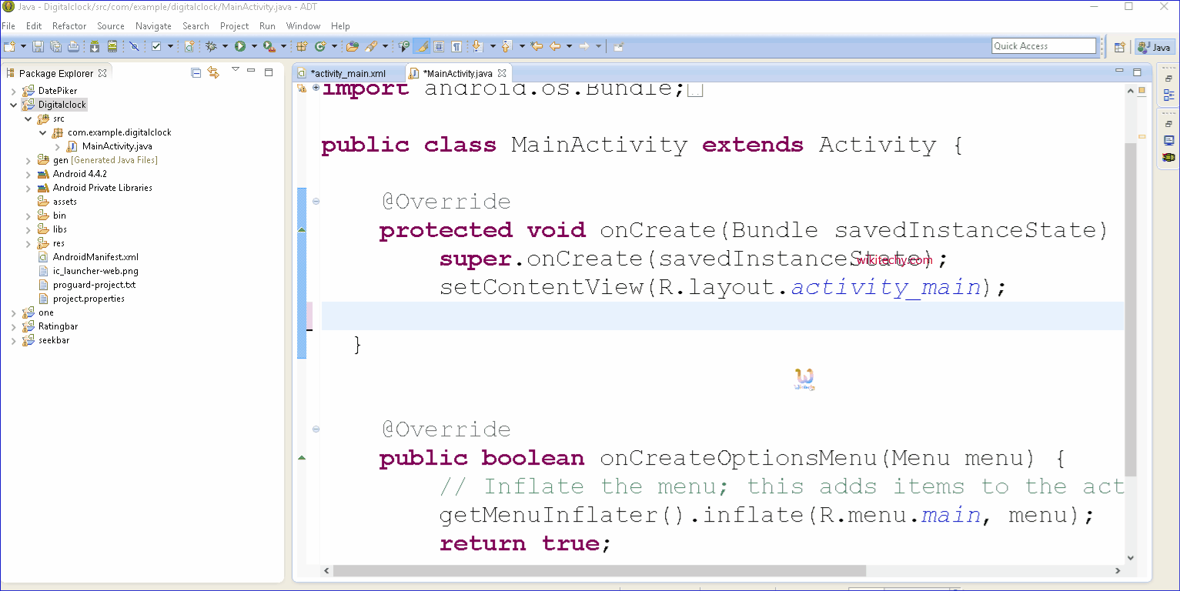Click the New Java Package icon

[303, 47]
